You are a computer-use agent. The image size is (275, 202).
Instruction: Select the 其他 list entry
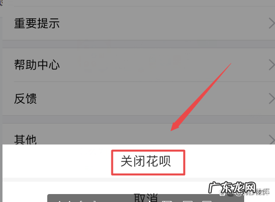click(139, 134)
